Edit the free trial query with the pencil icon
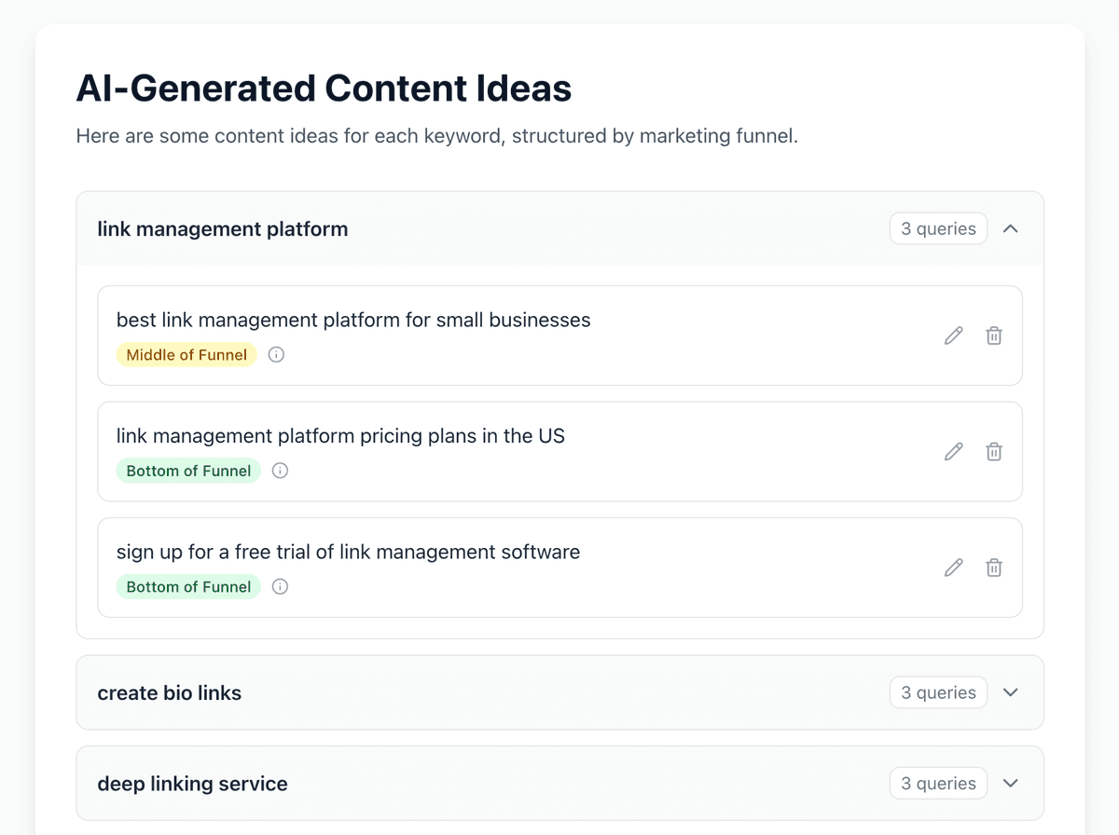 (x=953, y=567)
